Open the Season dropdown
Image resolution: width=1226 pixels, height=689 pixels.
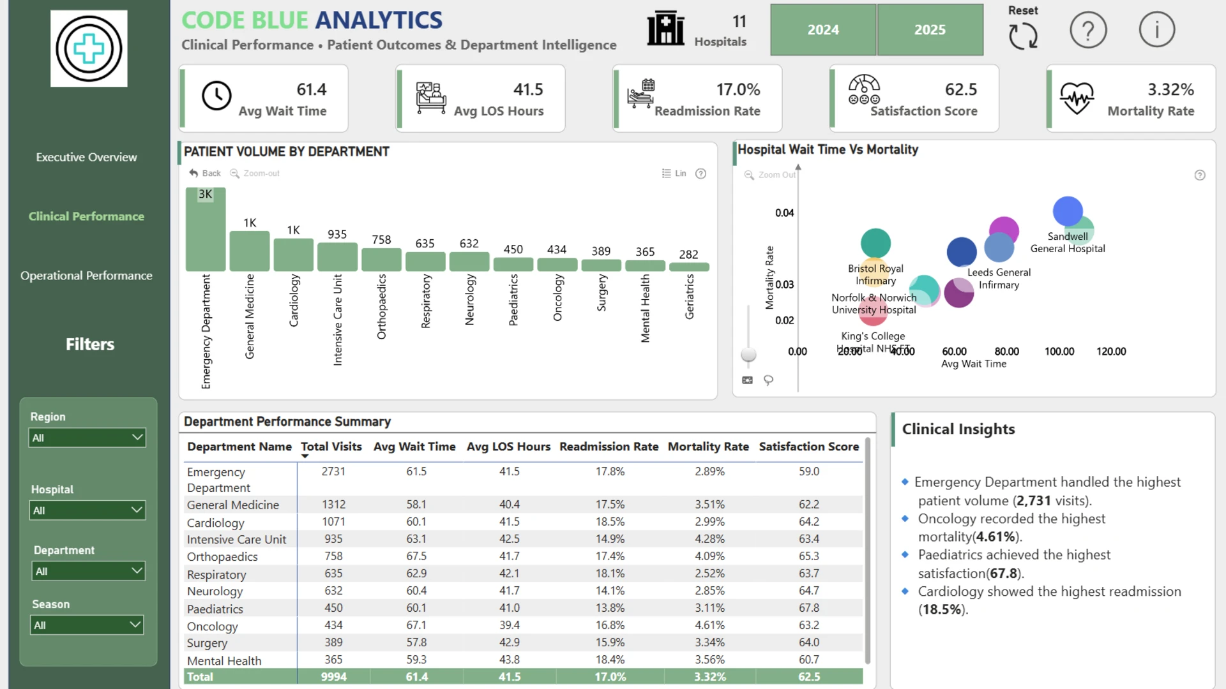[x=87, y=625]
